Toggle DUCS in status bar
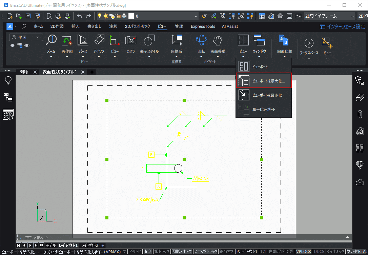The width and height of the screenshot is (368, 255). click(x=319, y=252)
